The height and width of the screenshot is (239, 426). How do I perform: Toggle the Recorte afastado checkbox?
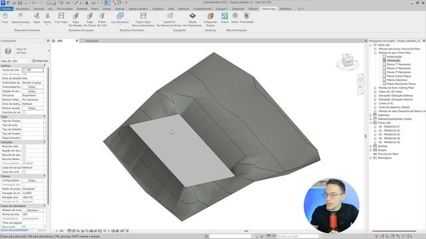coord(24,159)
